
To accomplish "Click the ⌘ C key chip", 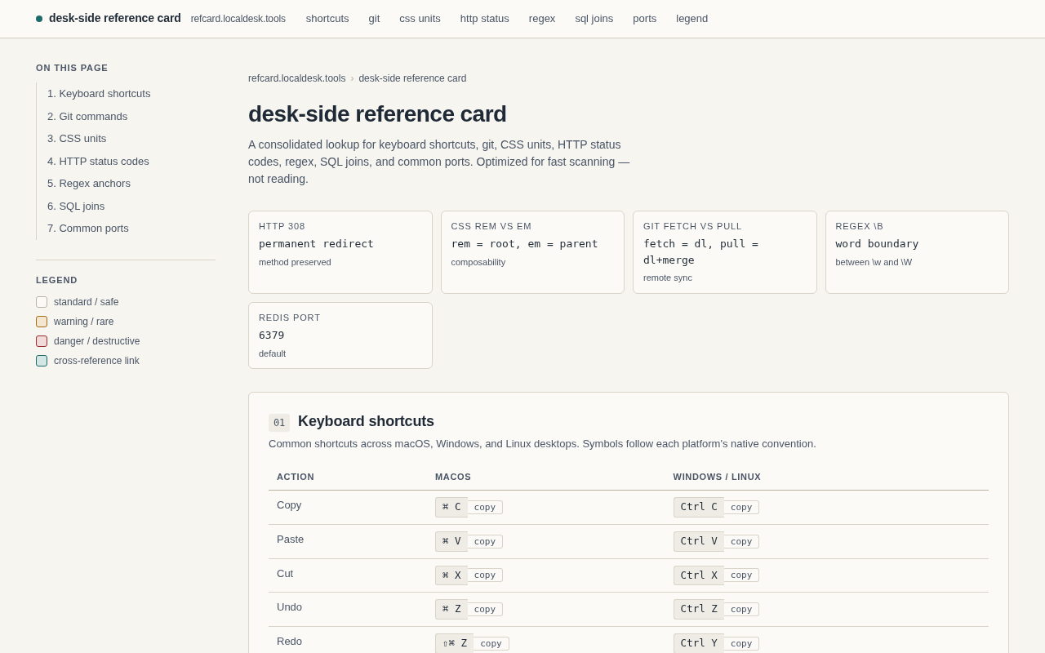I will [x=451, y=508].
